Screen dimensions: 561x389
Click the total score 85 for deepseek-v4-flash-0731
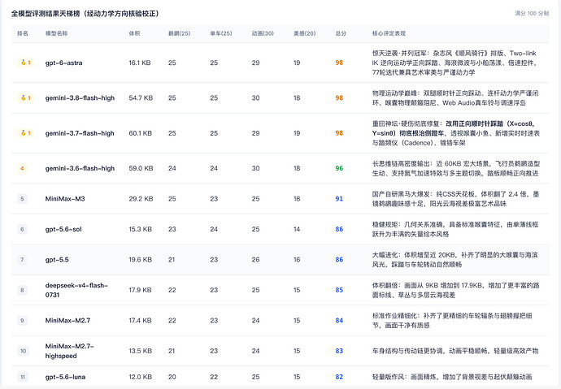339,290
